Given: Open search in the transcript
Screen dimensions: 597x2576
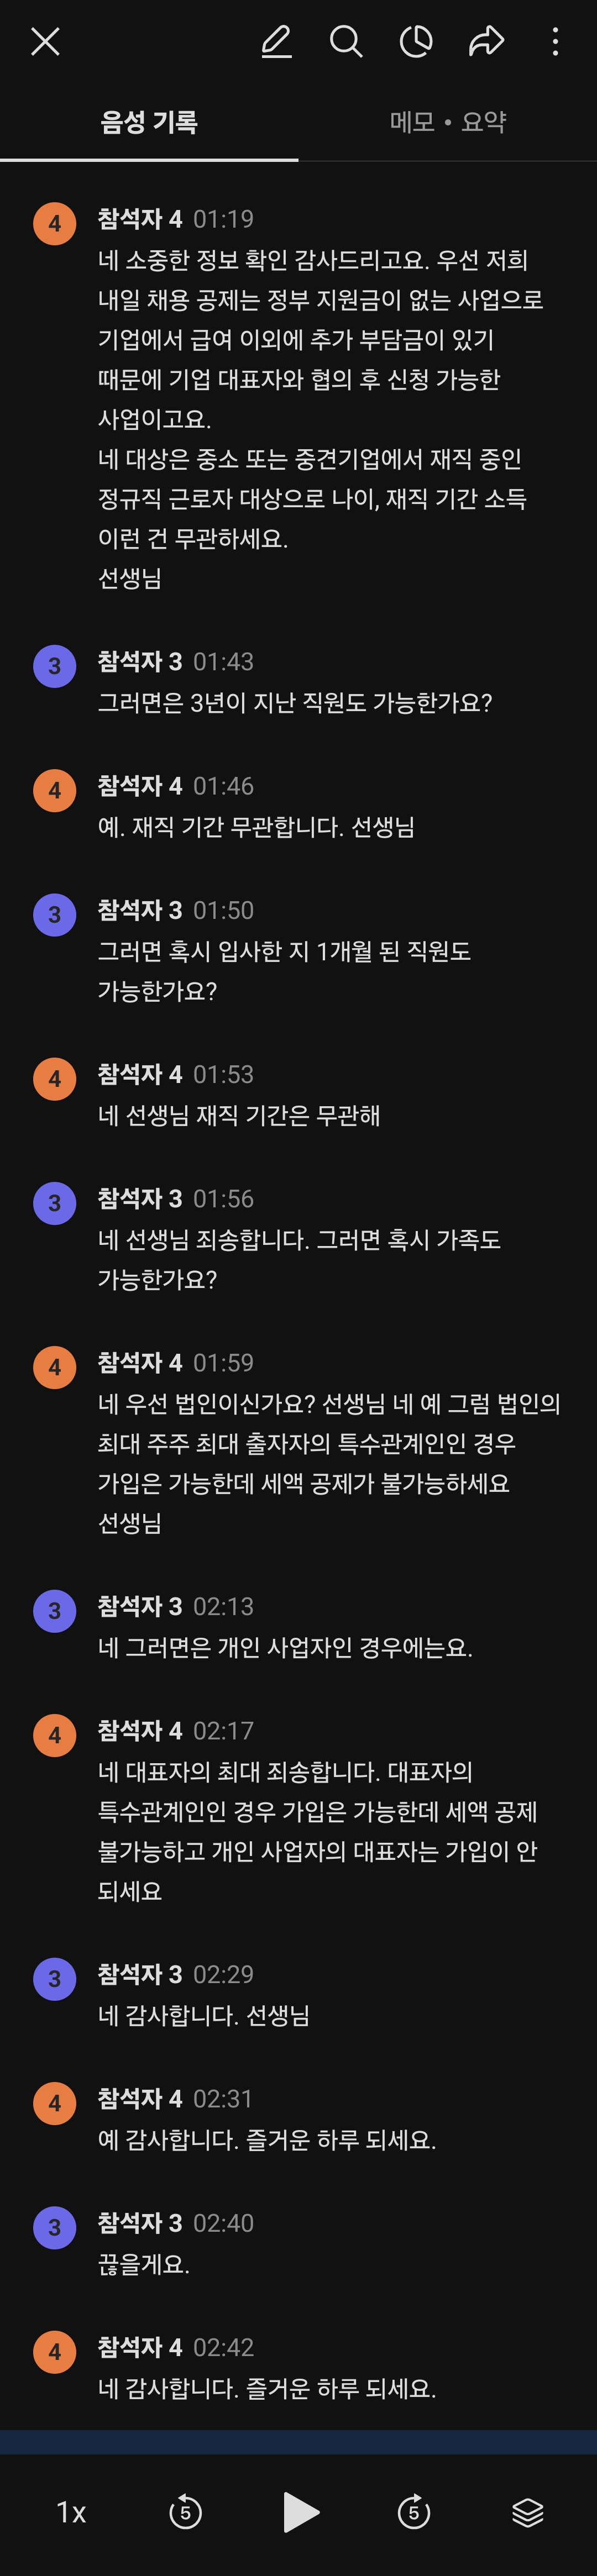Looking at the screenshot, I should pos(346,42).
